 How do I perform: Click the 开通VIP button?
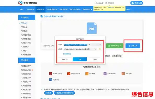tap(49, 93)
